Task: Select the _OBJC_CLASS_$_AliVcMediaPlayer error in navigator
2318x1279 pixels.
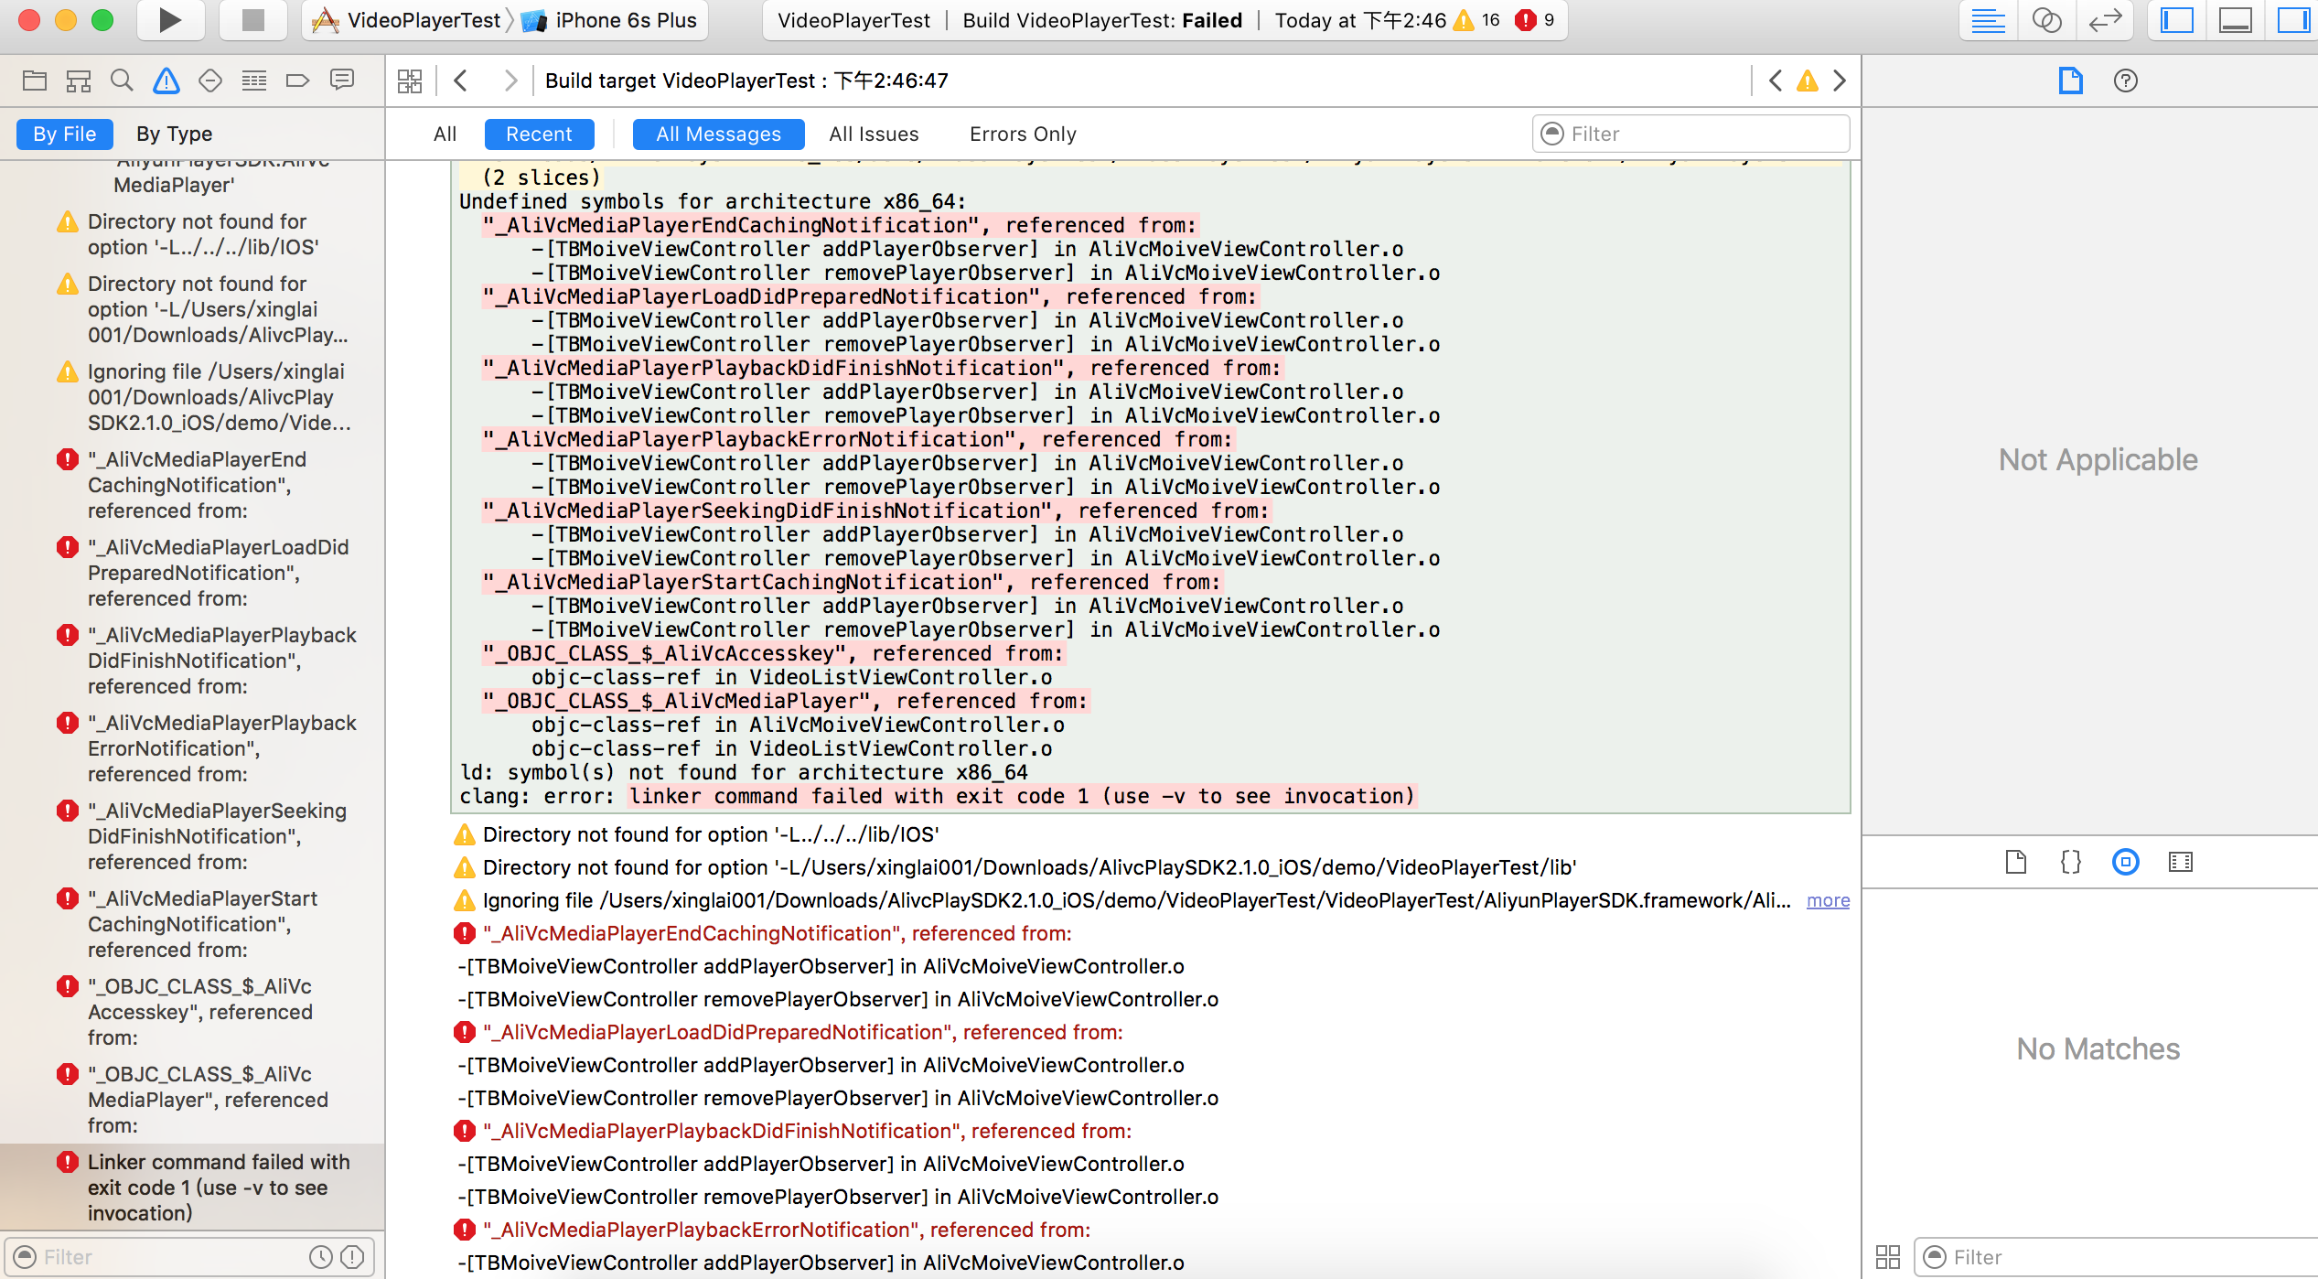Action: coord(192,1099)
